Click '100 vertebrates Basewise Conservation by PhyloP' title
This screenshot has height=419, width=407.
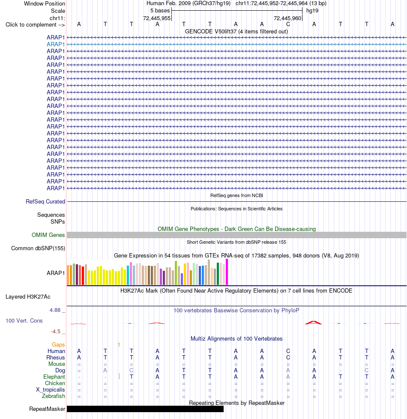(236, 311)
